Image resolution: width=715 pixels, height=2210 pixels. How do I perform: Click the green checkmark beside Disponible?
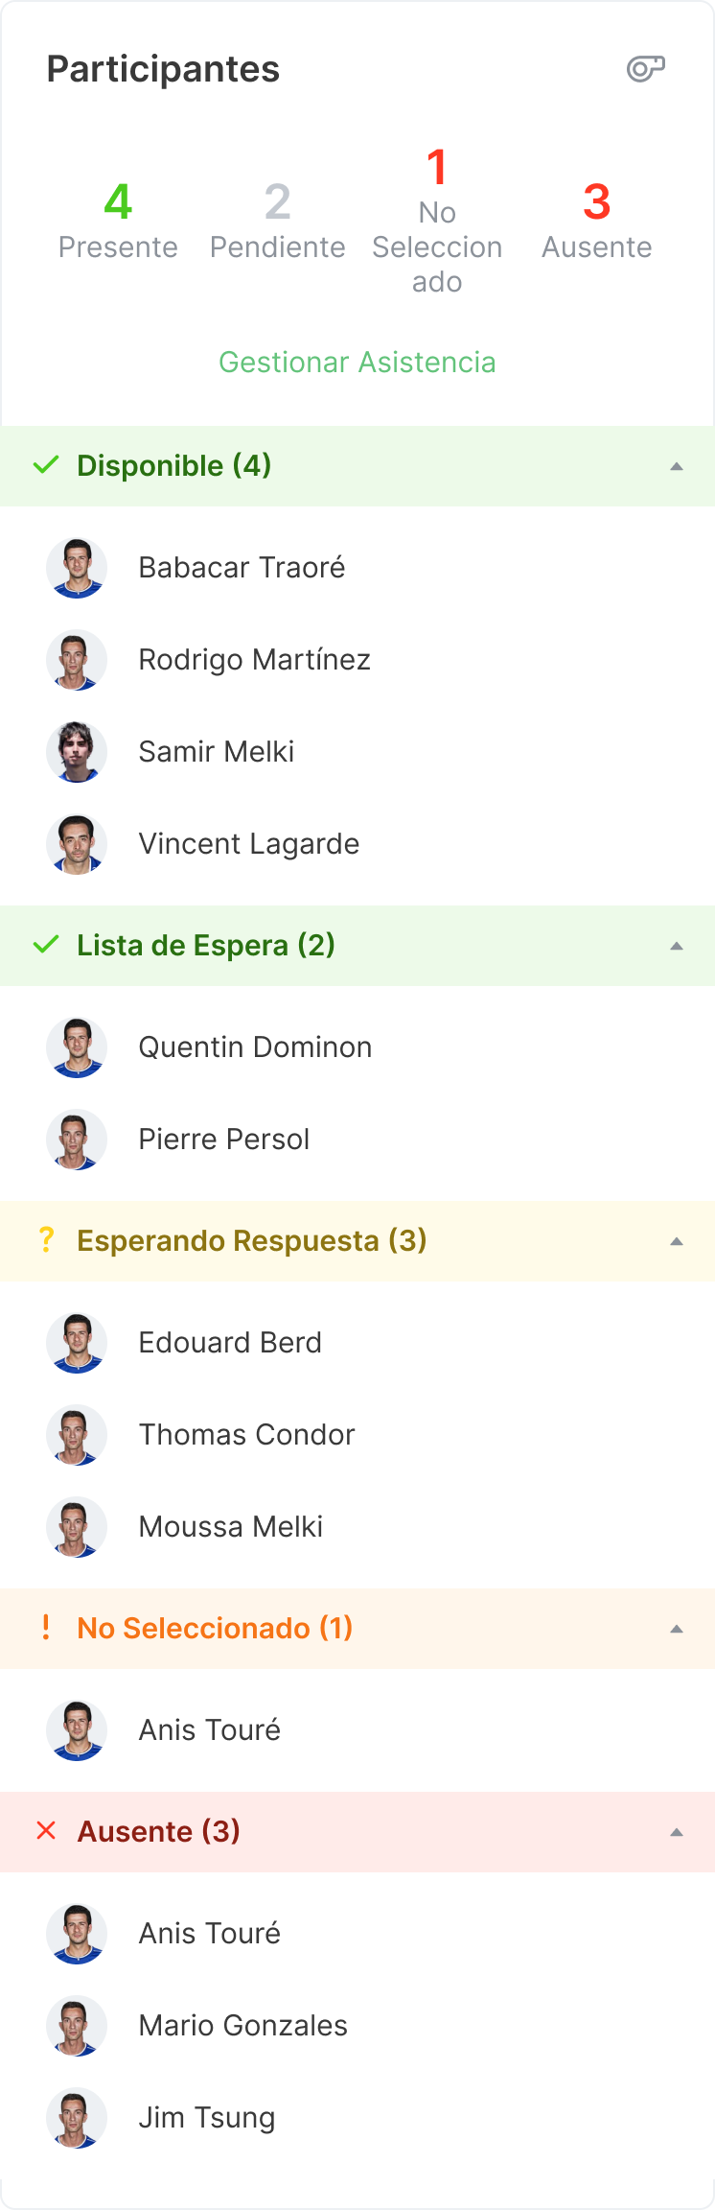coord(45,466)
